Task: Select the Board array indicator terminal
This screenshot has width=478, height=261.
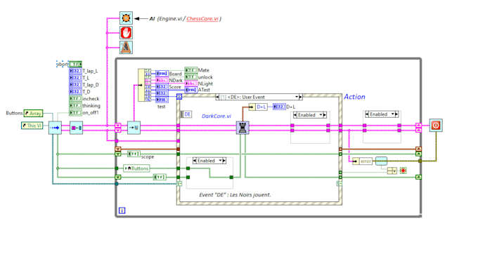Action: (x=162, y=74)
